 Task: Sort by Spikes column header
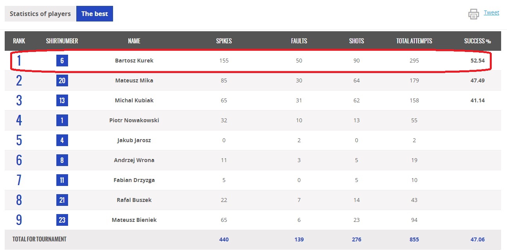coord(224,41)
